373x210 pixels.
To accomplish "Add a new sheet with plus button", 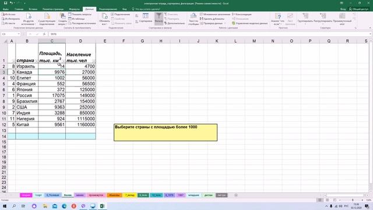I will coord(235,195).
